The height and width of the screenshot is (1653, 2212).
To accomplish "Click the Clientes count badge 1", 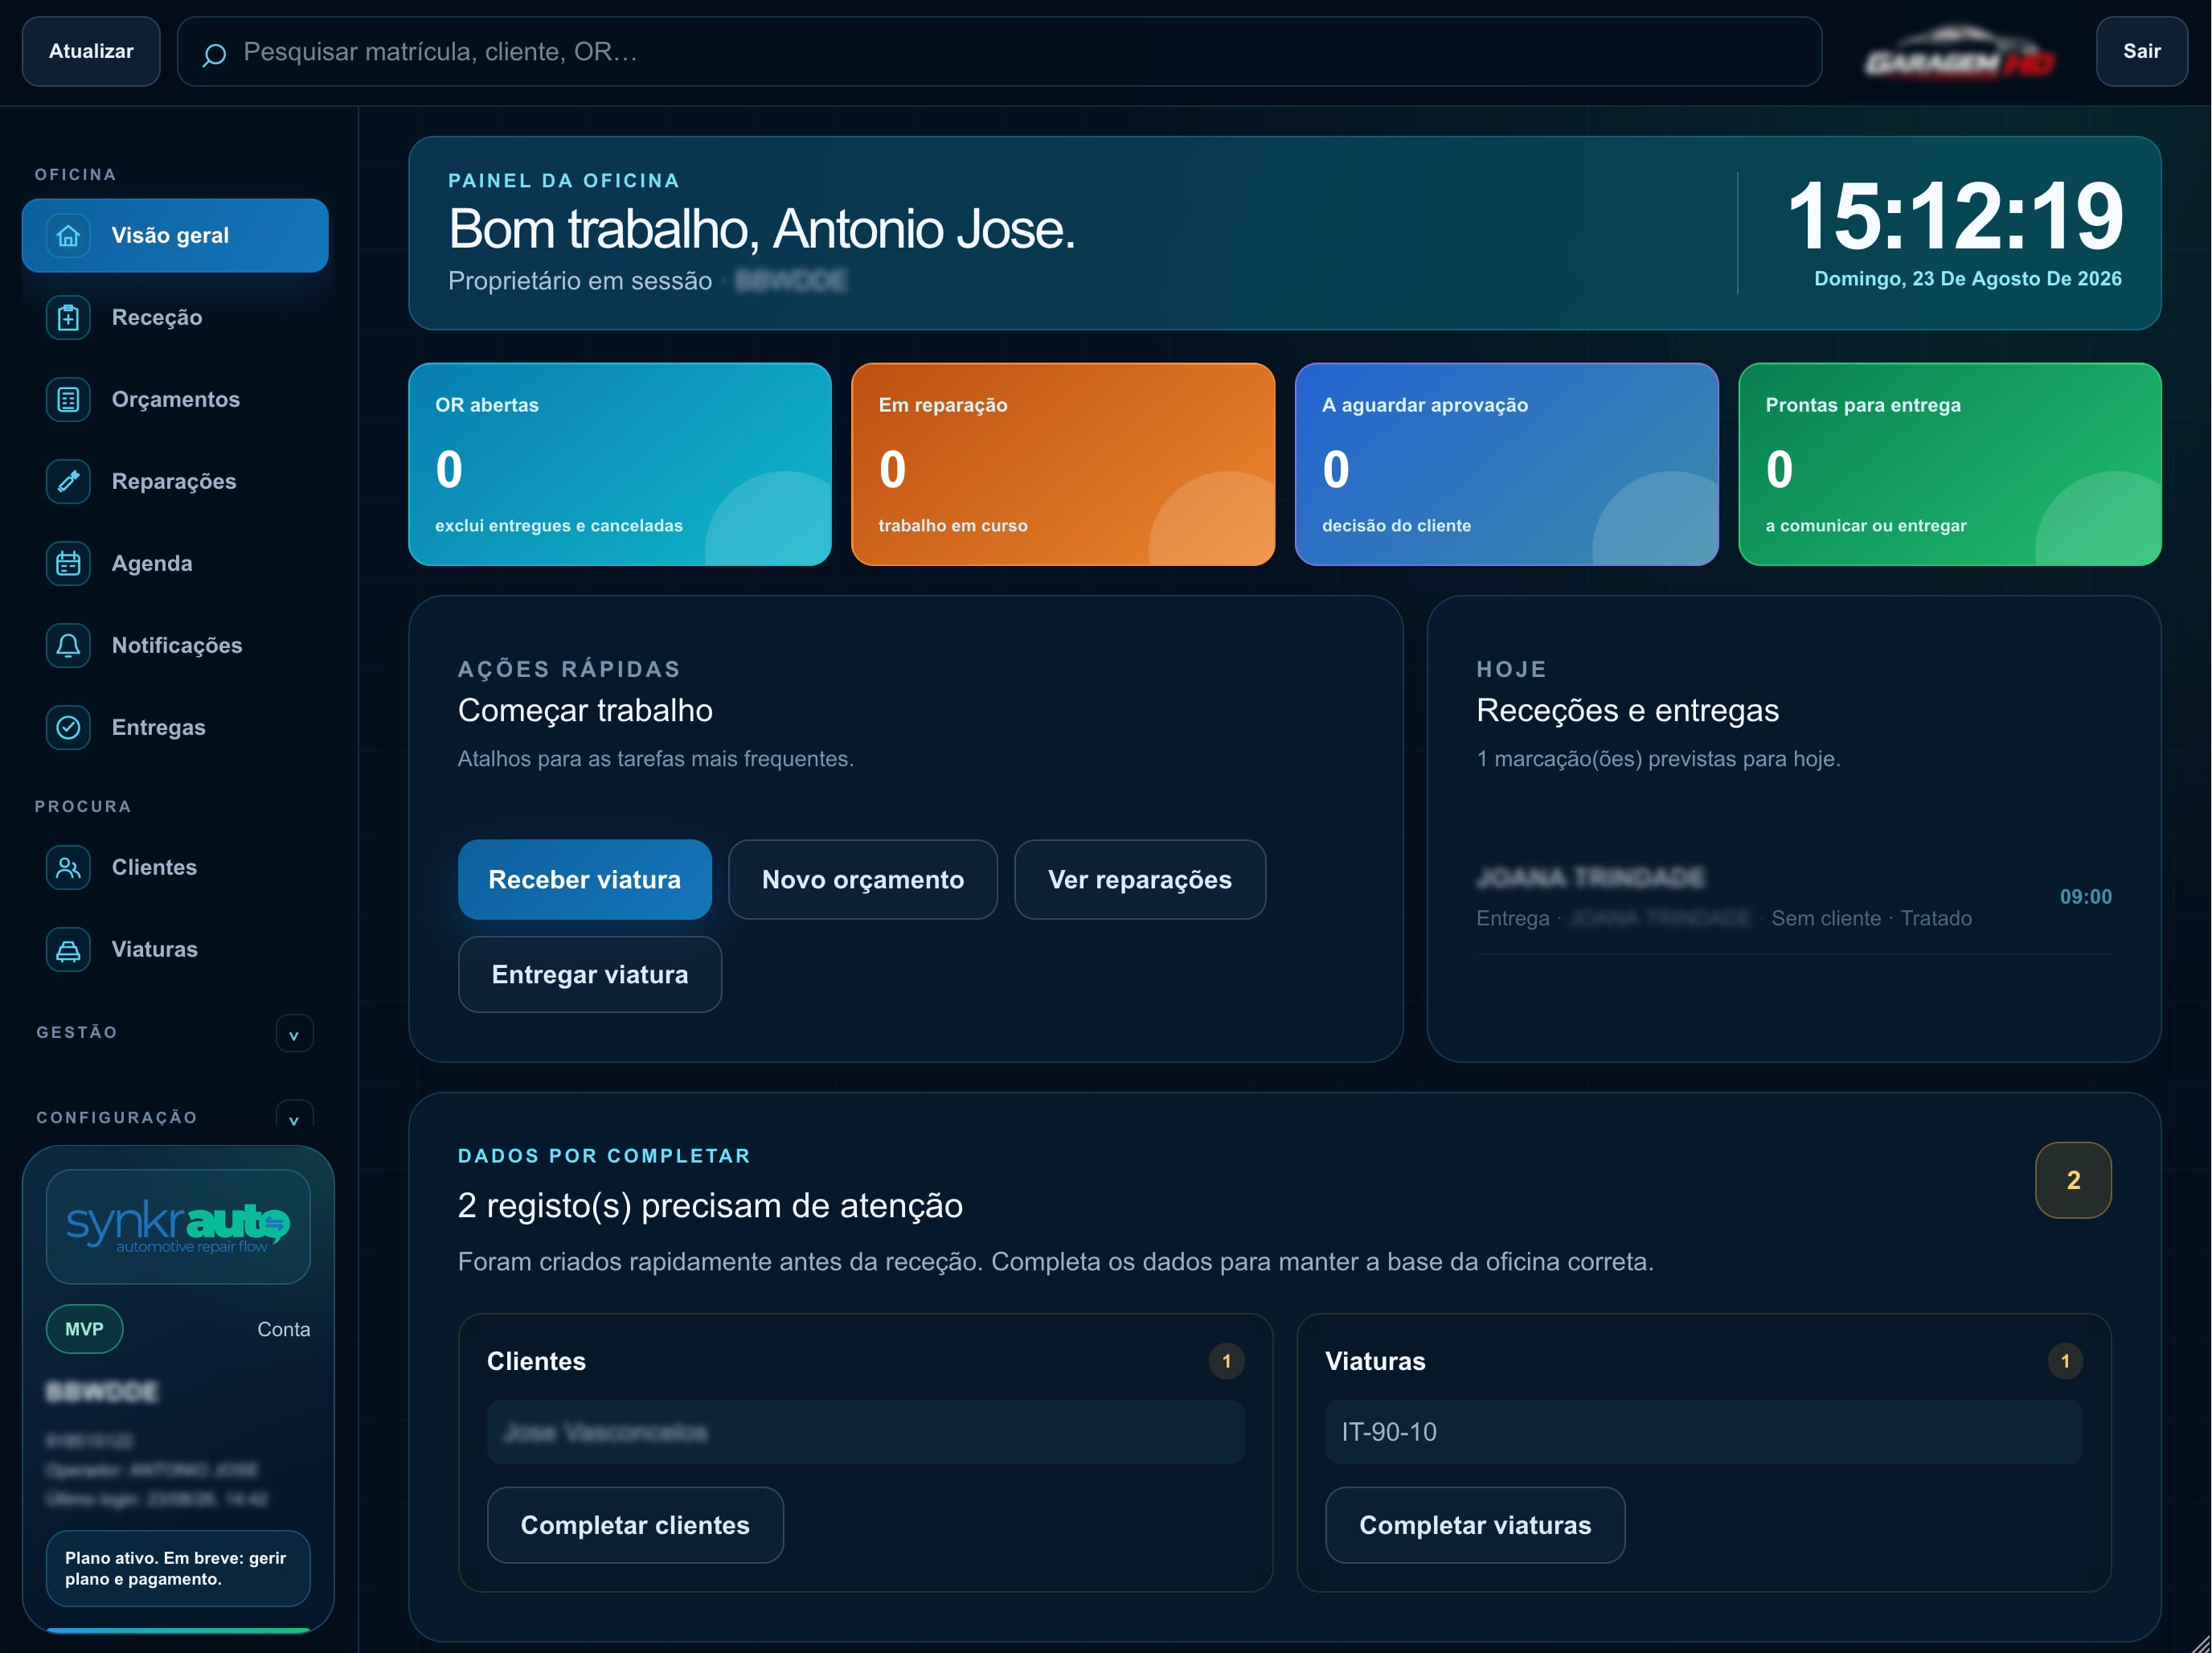I will tap(1226, 1361).
